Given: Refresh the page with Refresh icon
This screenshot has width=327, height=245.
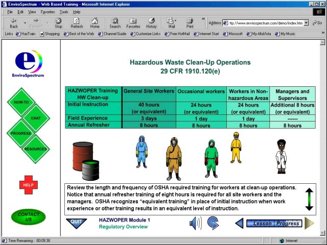Looking at the screenshot, I should click(x=77, y=23).
